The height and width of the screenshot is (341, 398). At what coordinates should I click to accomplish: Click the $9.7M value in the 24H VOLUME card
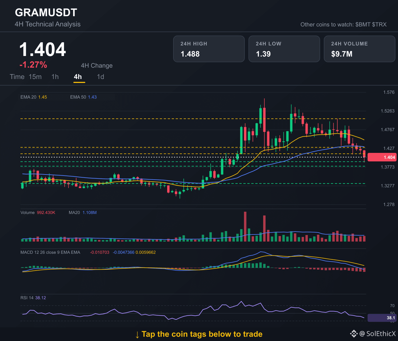tap(342, 54)
